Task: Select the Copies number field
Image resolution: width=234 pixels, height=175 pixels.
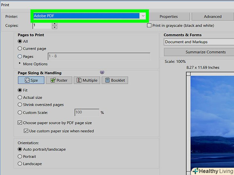Action: [x=42, y=25]
